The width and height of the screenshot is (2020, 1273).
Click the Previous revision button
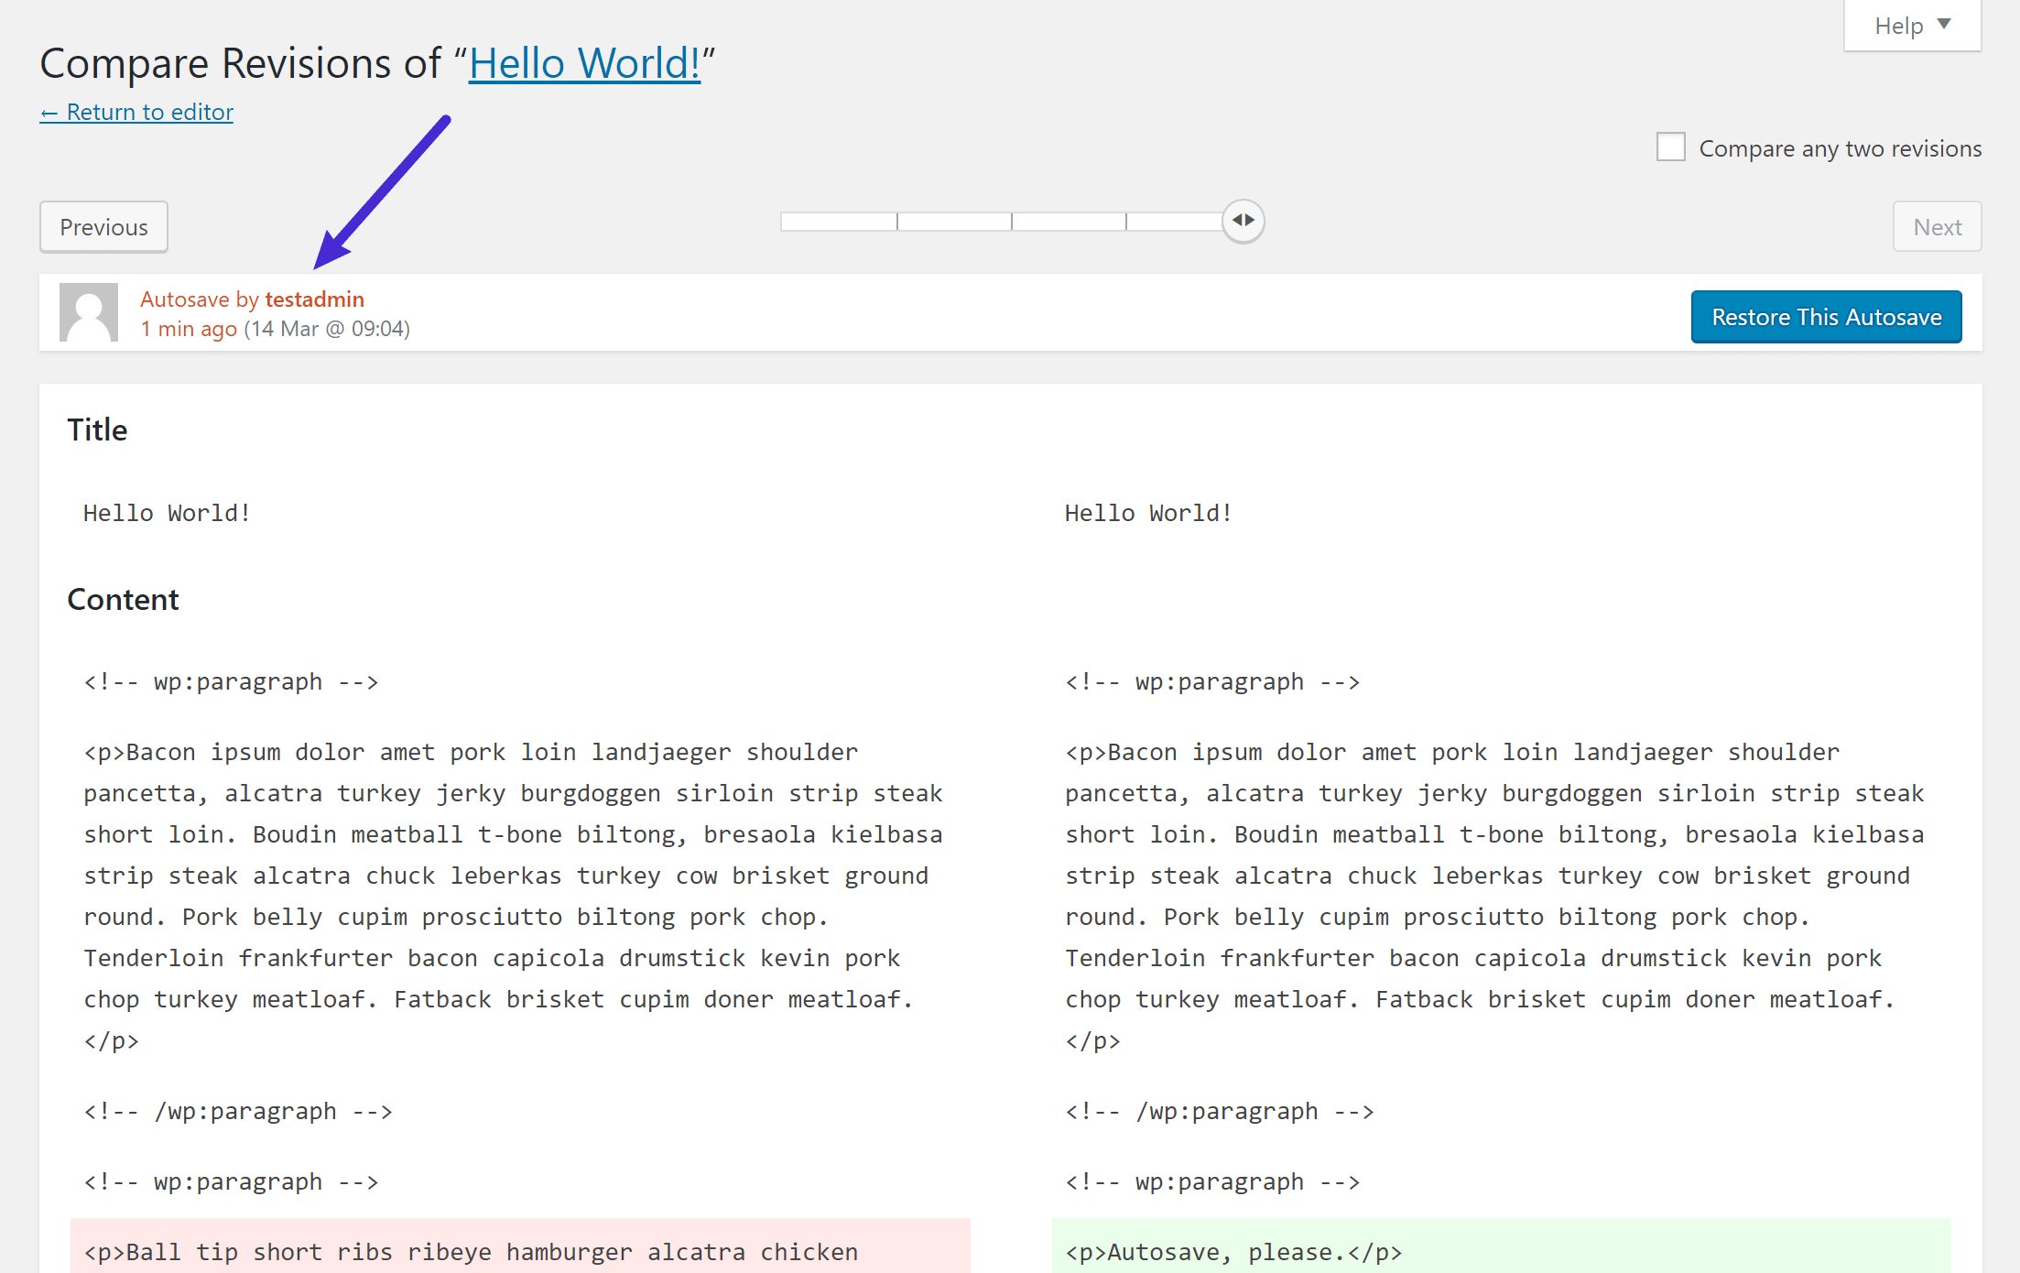pyautogui.click(x=103, y=227)
